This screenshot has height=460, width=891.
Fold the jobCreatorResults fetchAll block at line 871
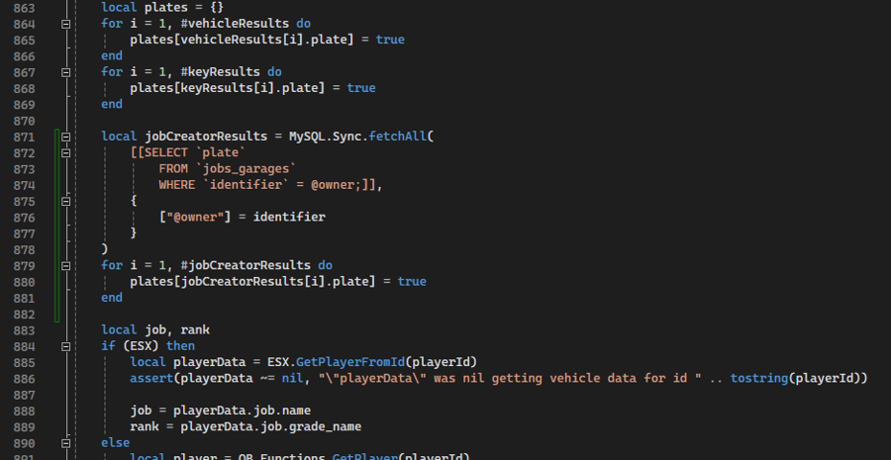pyautogui.click(x=66, y=137)
